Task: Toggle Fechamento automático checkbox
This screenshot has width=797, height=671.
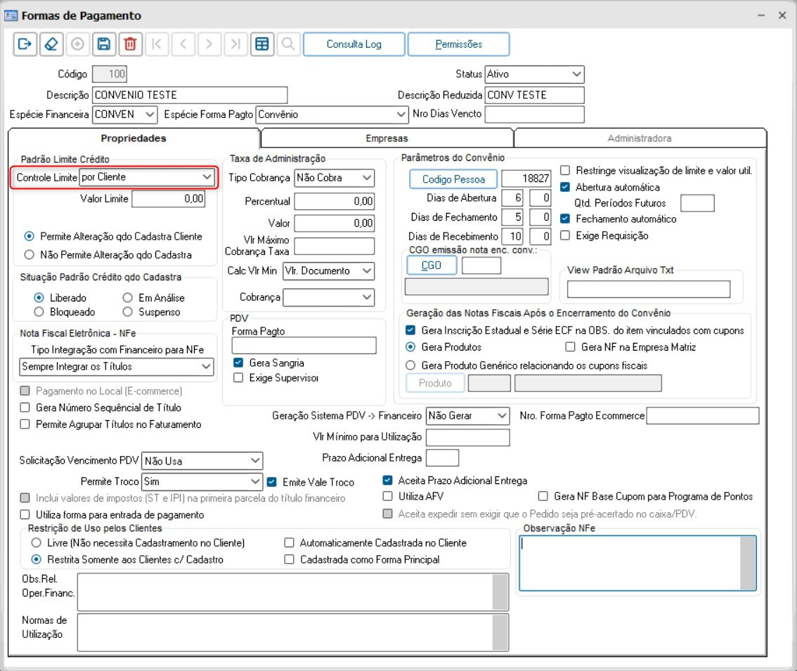Action: tap(564, 219)
